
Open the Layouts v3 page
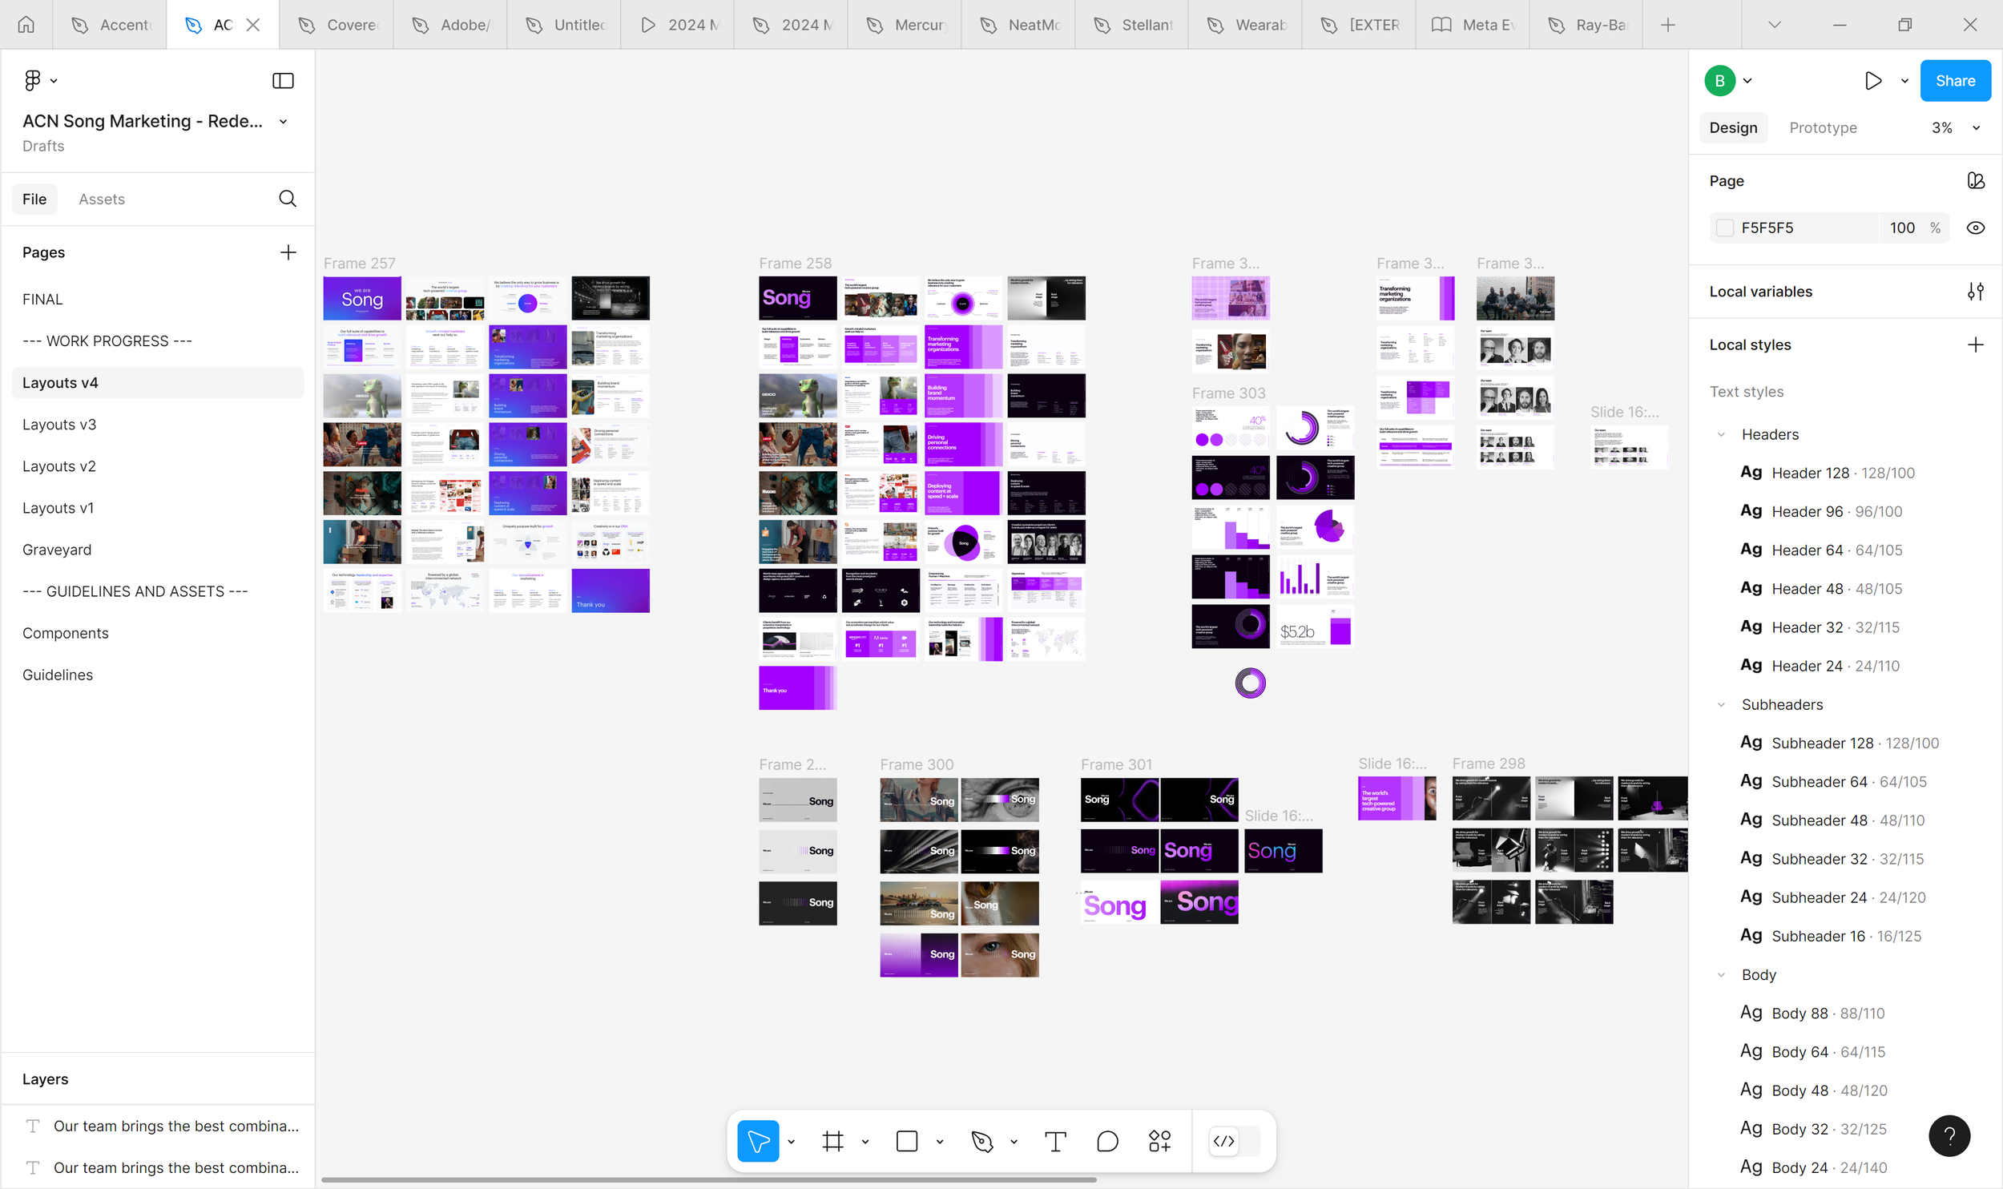(59, 425)
